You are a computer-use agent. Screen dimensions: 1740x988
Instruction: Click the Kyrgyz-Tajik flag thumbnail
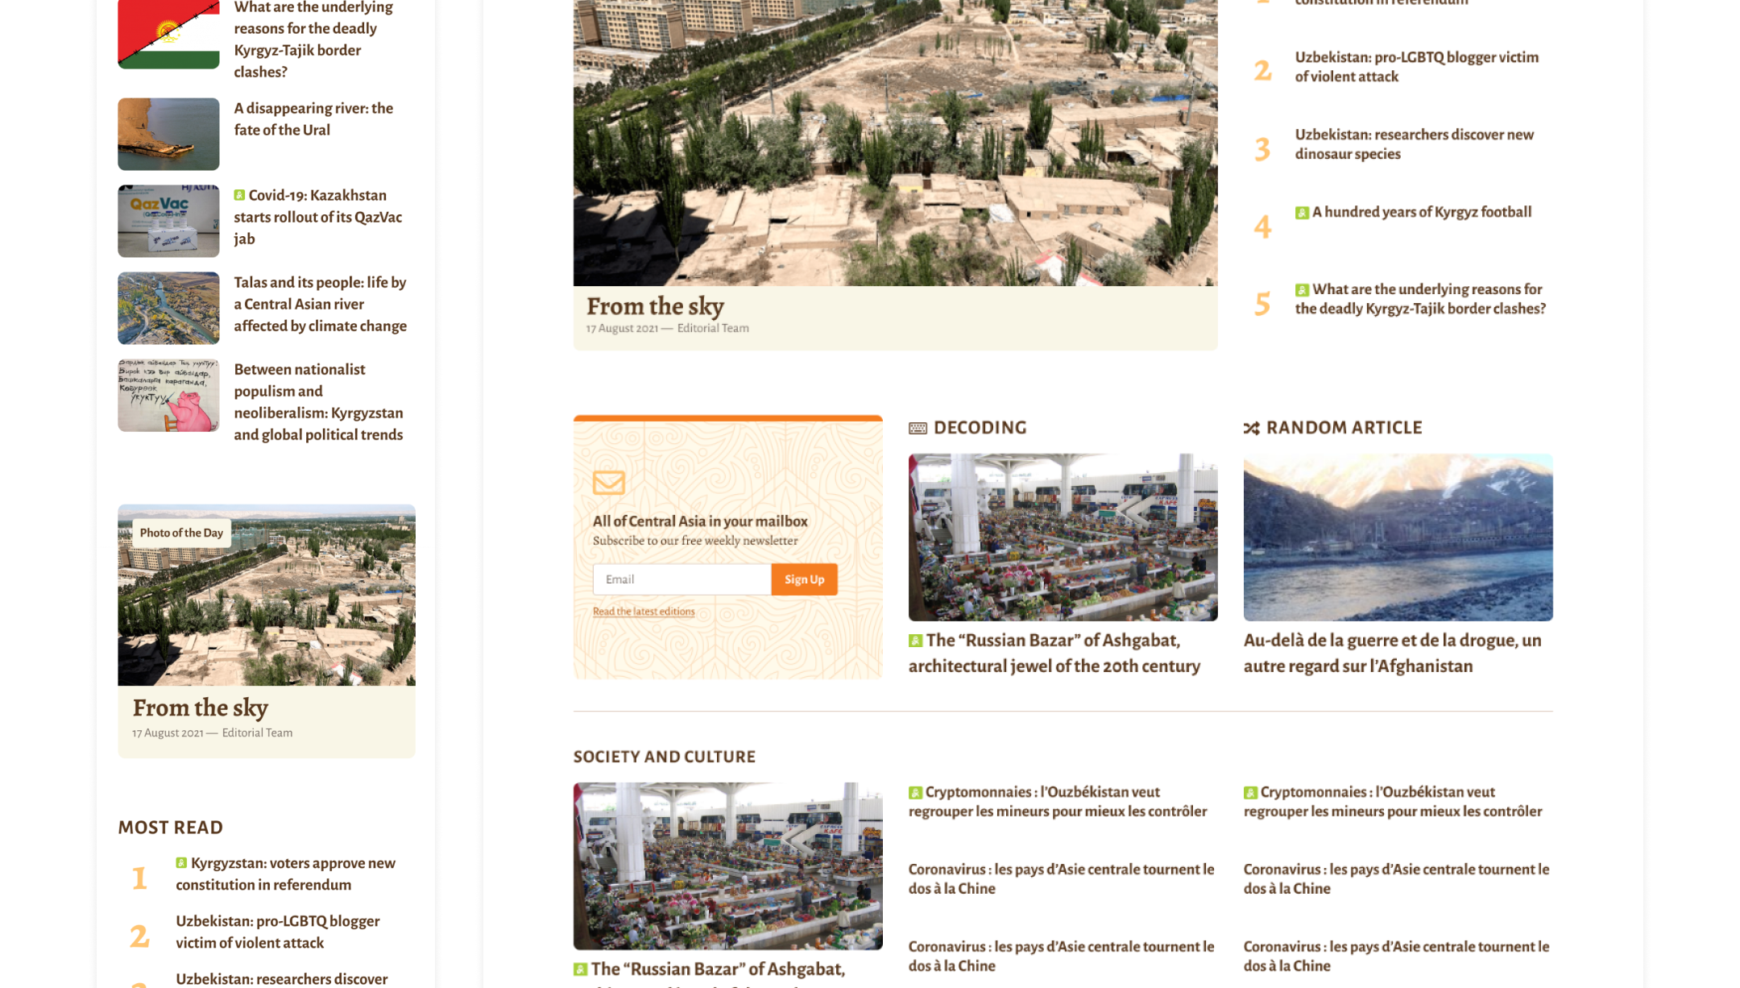coord(168,34)
